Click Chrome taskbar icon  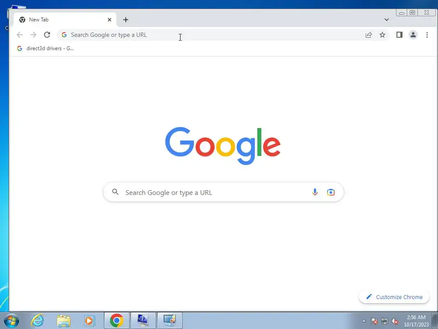(117, 320)
